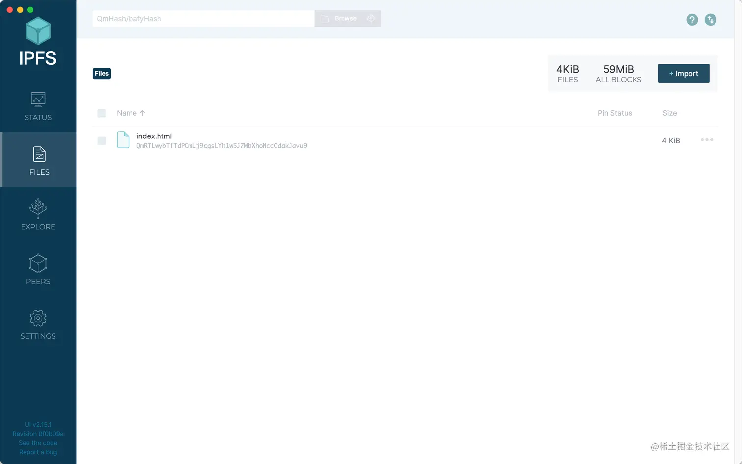Click the QmHash/bafyHash path input field
This screenshot has width=742, height=464.
coord(203,19)
